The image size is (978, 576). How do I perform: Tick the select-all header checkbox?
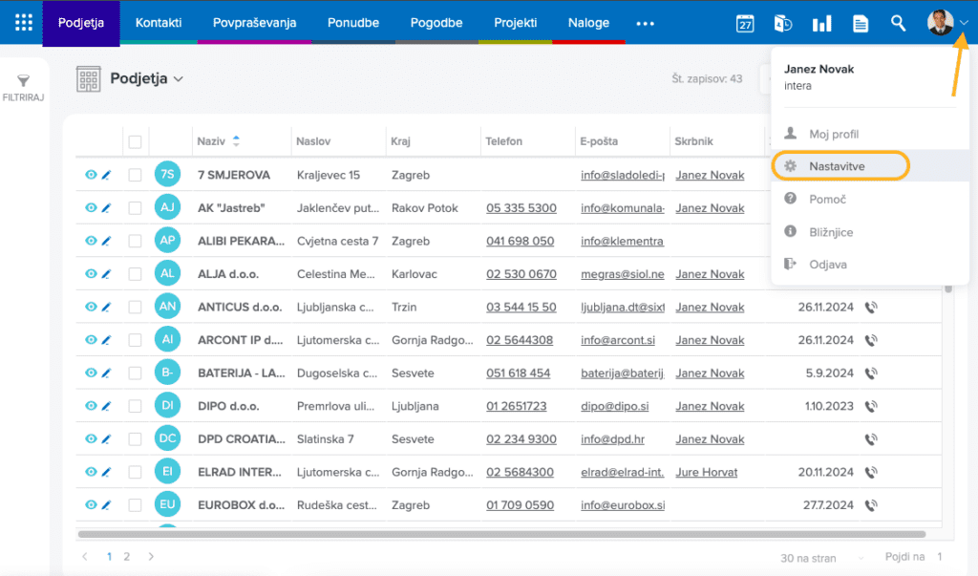tap(136, 141)
